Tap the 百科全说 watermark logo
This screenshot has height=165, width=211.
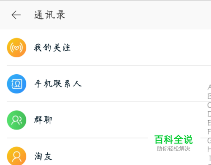tap(173, 143)
